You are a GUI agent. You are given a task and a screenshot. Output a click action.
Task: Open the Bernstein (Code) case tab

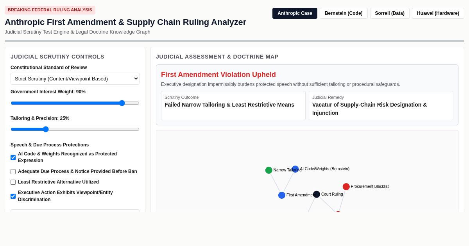(344, 13)
